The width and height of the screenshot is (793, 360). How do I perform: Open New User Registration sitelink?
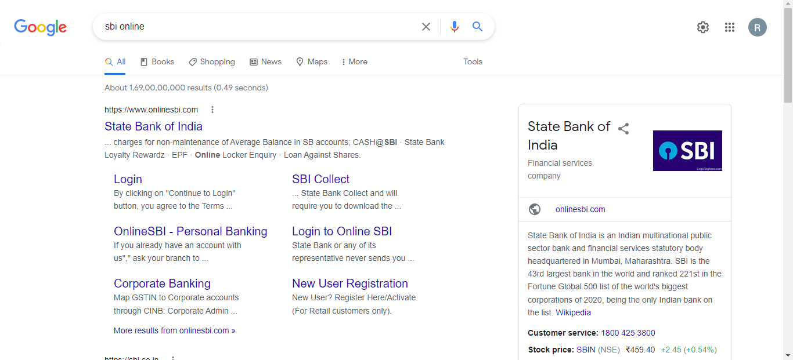pos(350,283)
